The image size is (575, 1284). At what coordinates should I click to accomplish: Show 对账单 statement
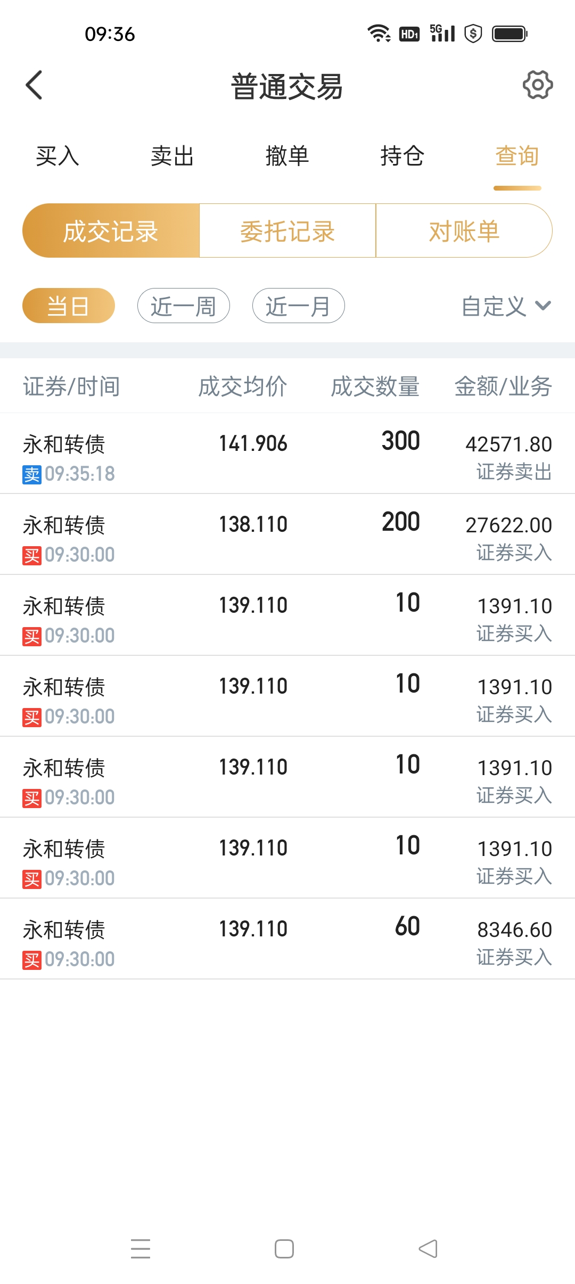coord(464,231)
